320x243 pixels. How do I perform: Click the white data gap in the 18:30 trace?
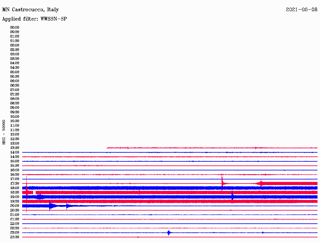(34, 192)
